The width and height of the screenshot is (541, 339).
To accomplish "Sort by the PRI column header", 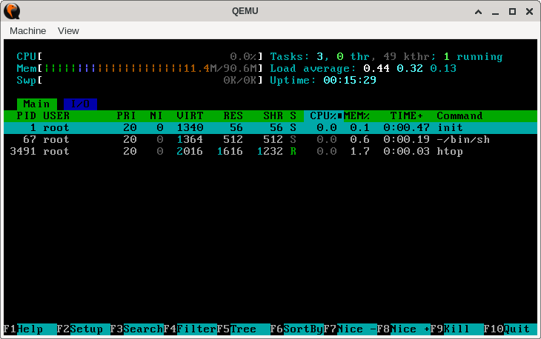I will click(126, 116).
